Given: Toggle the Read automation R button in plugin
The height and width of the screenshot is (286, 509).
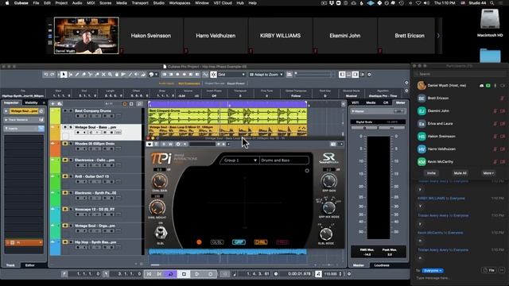Looking at the screenshot, I should [x=164, y=144].
